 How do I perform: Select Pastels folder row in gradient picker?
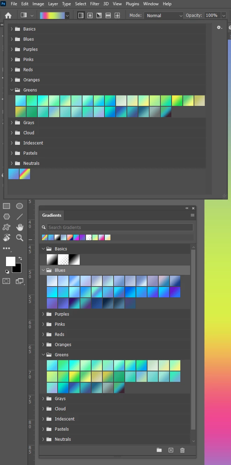coord(107,153)
